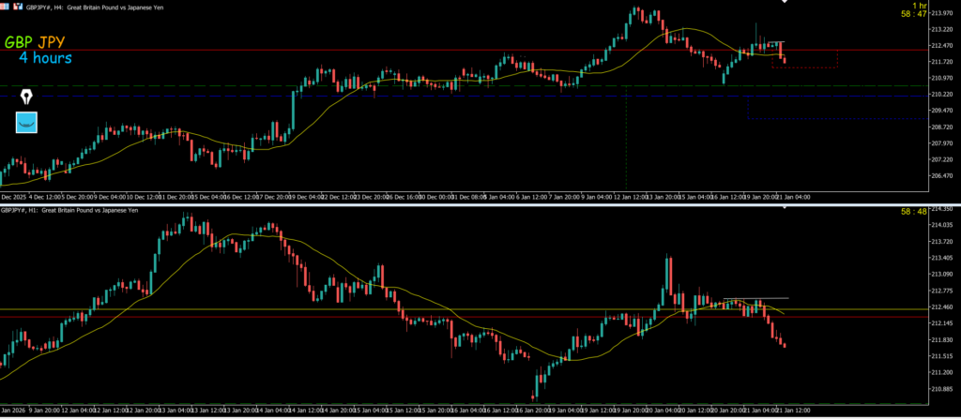Select the short white trendline on the H1 chart
The height and width of the screenshot is (419, 961).
tap(755, 298)
